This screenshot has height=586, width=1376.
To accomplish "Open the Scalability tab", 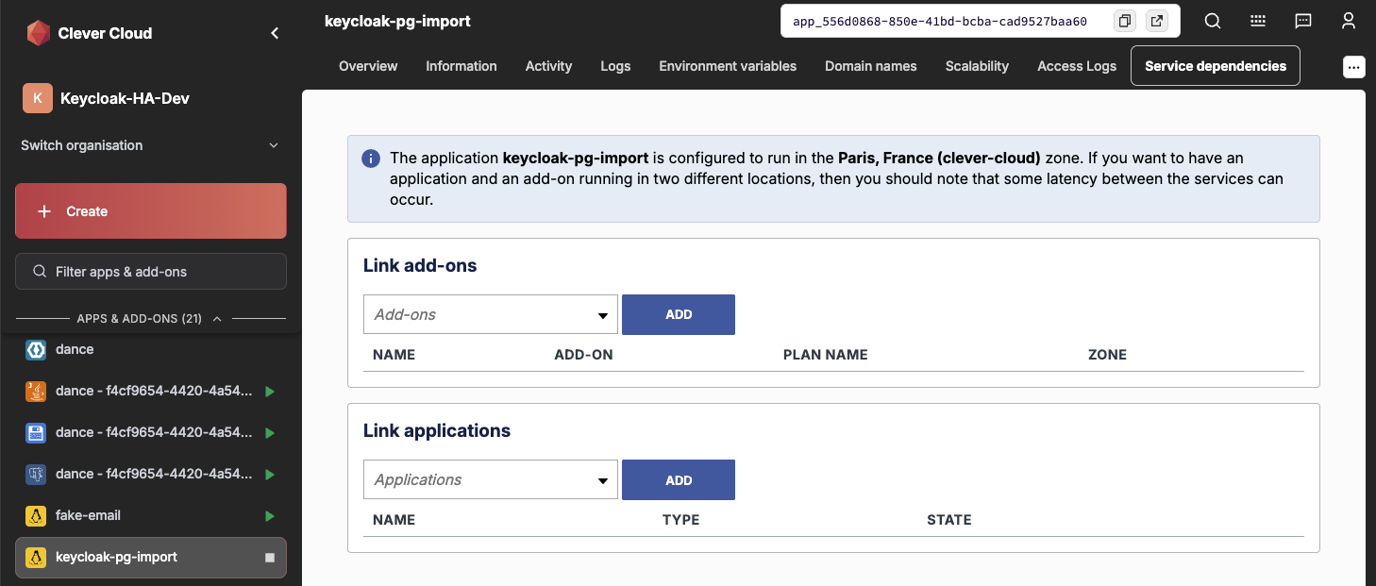I will 977,66.
